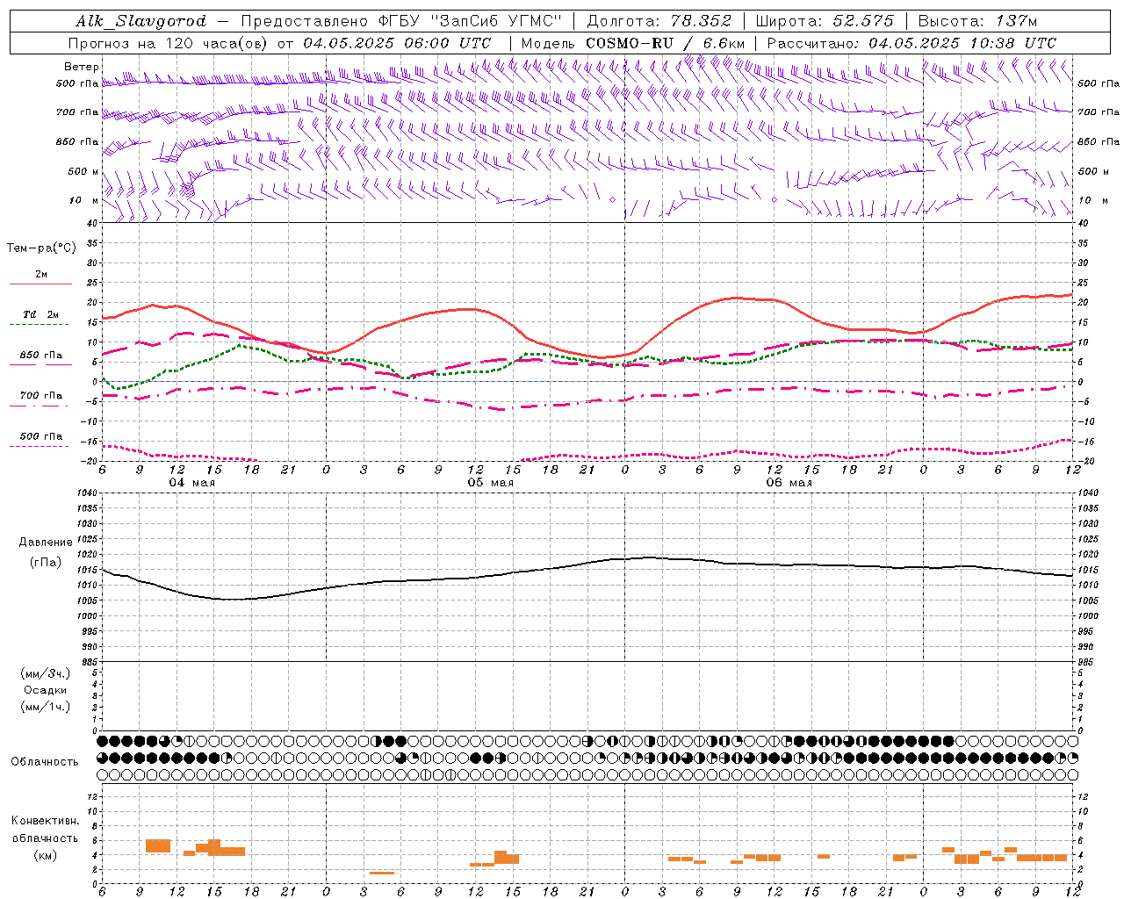
Task: Click the Модель COSMO-RU / 6.6км label
Action: (x=633, y=43)
